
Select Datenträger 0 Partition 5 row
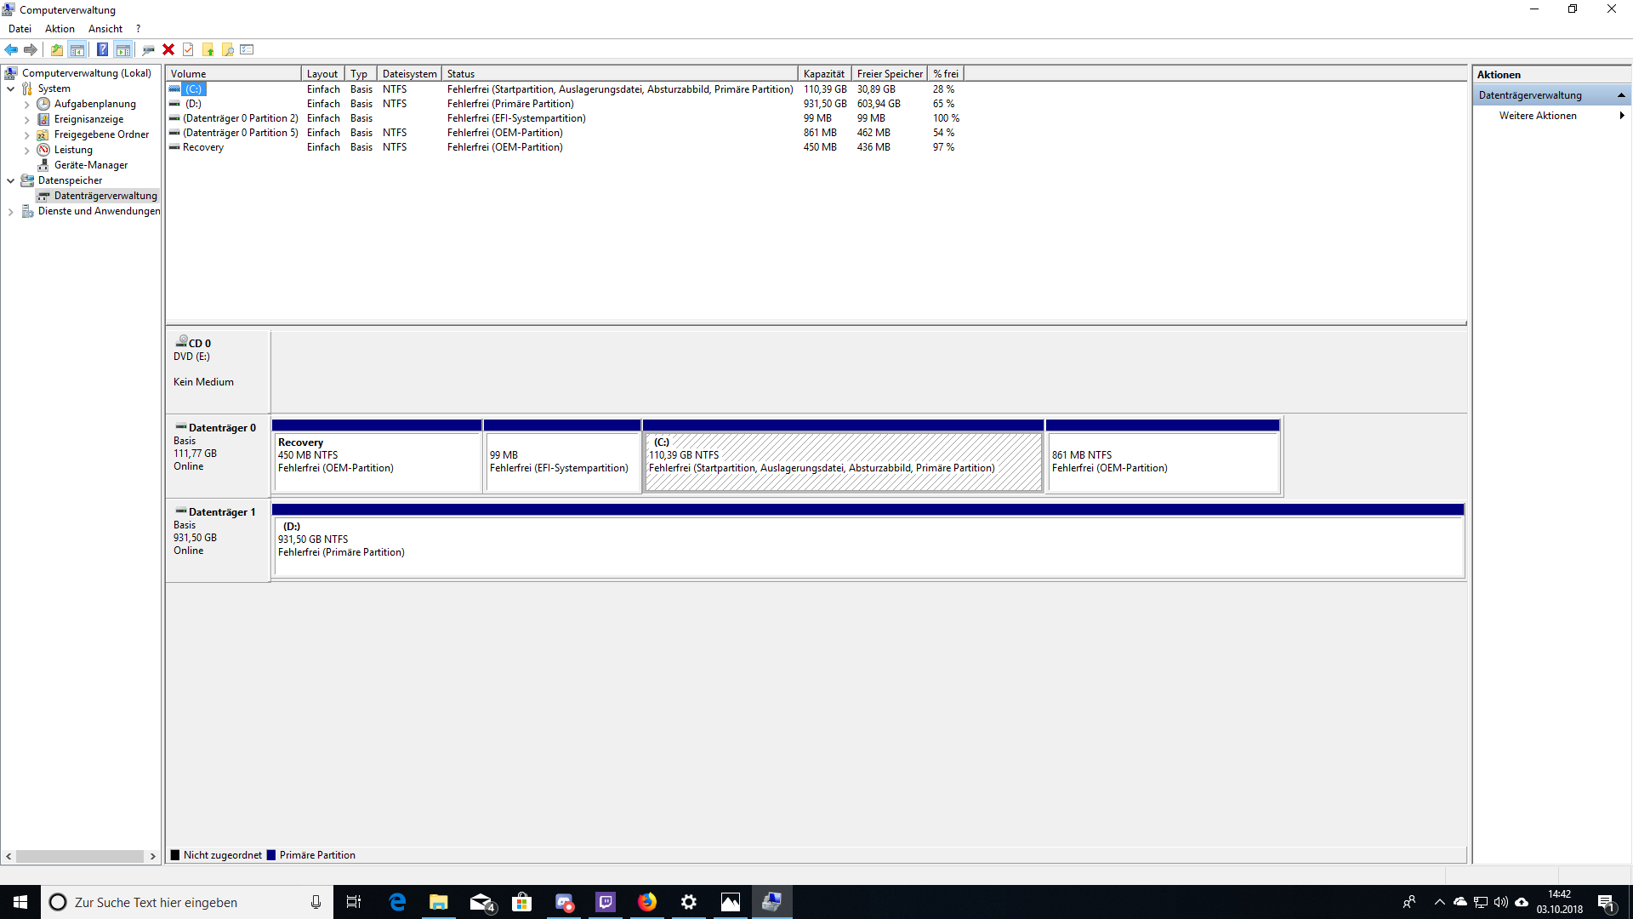pyautogui.click(x=565, y=133)
